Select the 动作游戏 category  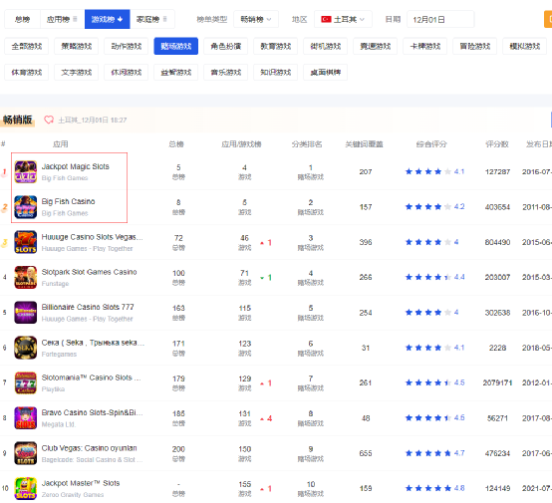[126, 46]
